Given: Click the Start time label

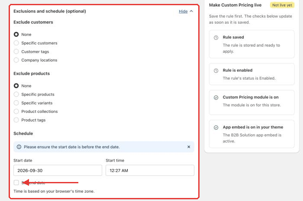Looking at the screenshot, I should click(115, 160).
